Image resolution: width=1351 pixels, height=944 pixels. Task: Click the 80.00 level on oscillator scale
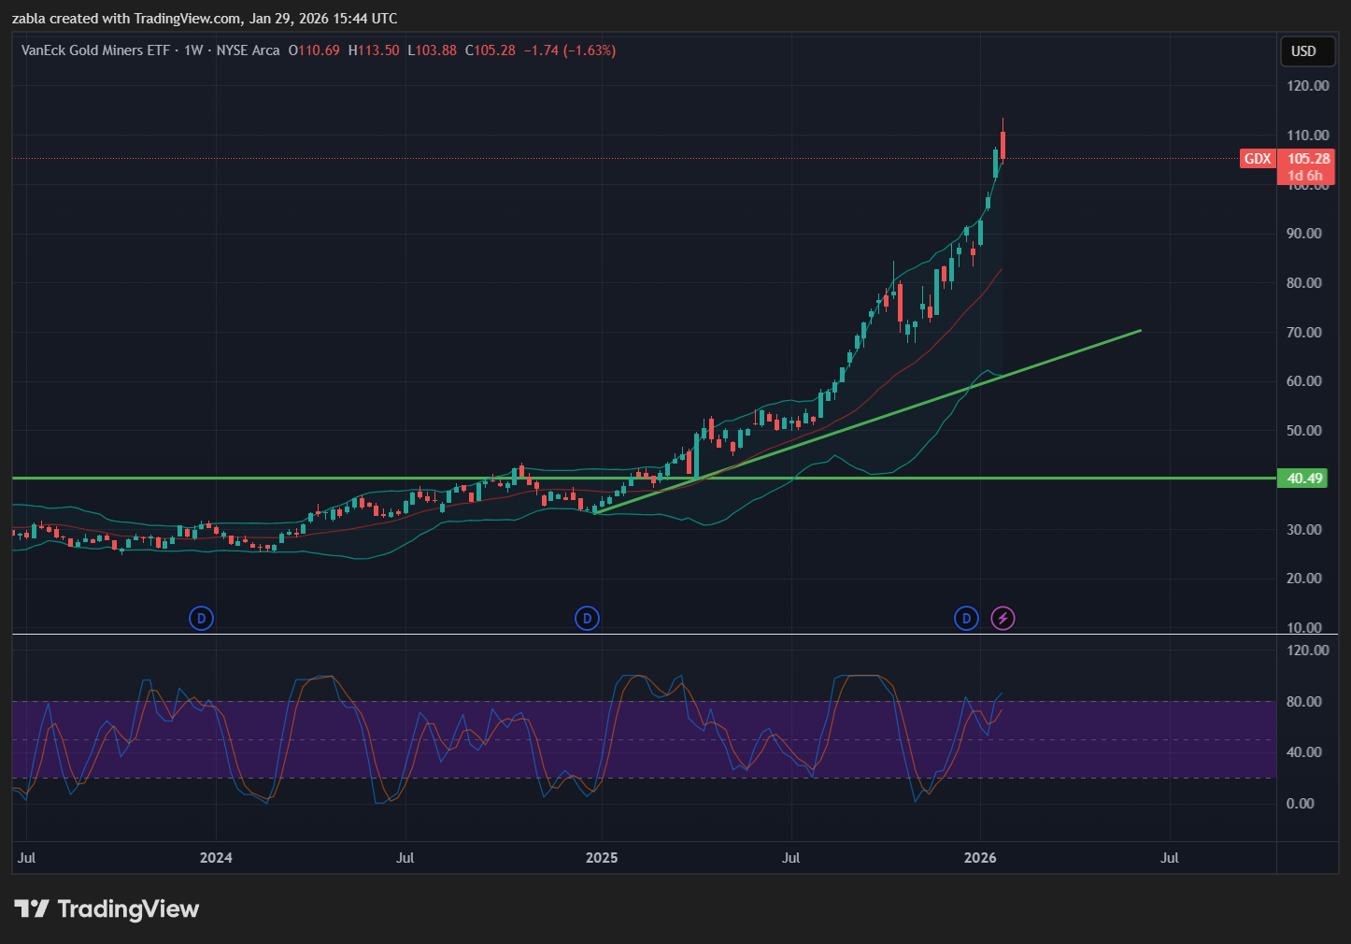point(1304,701)
